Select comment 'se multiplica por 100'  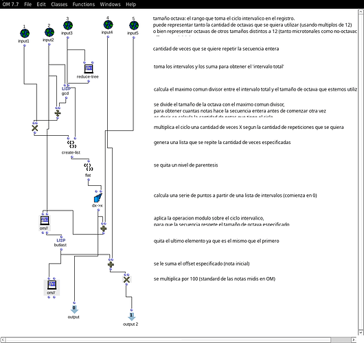214,279
